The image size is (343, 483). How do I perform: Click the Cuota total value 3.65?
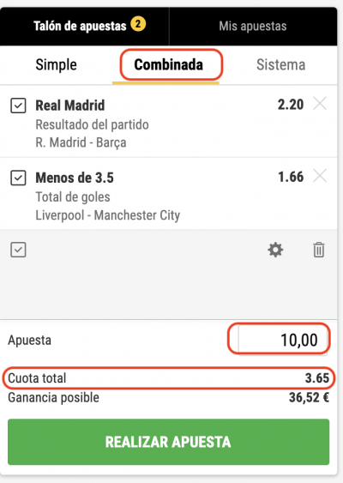316,378
